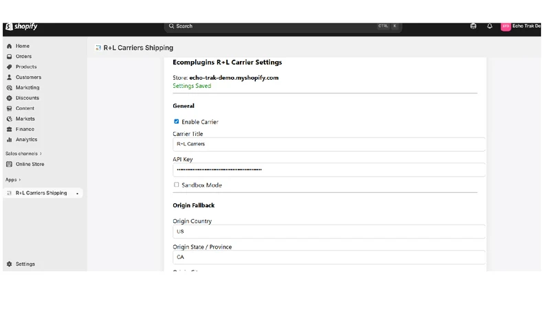Click the CTRL K shortcut hint in the search bar
550x309 pixels.
[x=388, y=26]
